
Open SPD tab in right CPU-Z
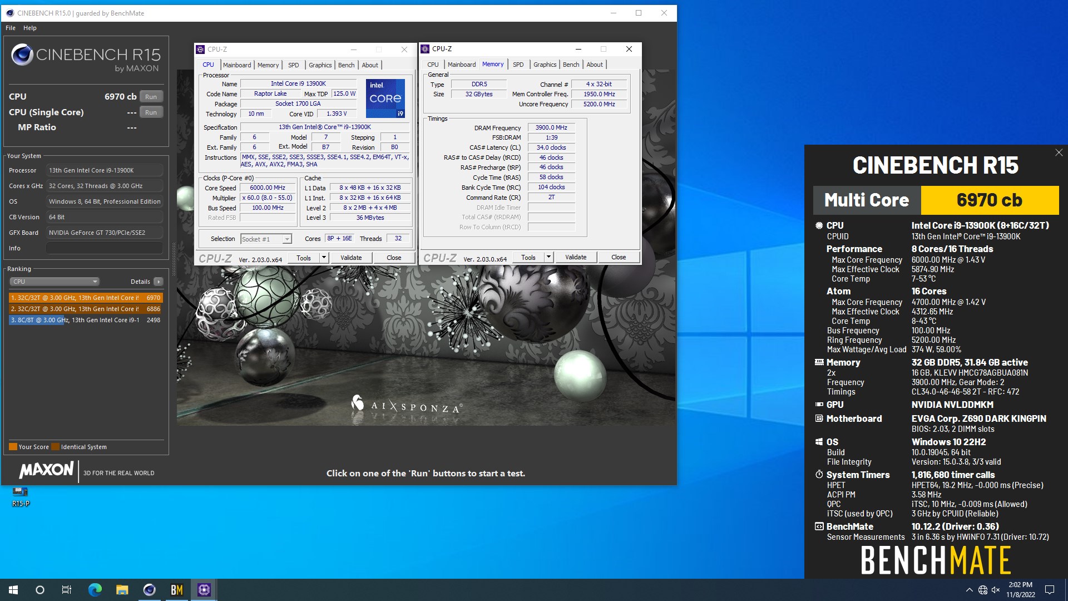point(518,65)
